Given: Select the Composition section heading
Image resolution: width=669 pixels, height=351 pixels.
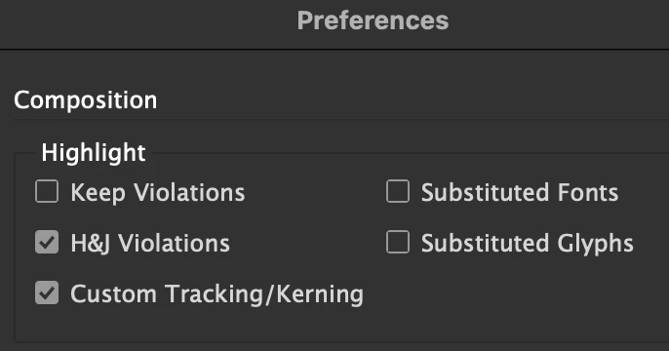Looking at the screenshot, I should tap(86, 100).
